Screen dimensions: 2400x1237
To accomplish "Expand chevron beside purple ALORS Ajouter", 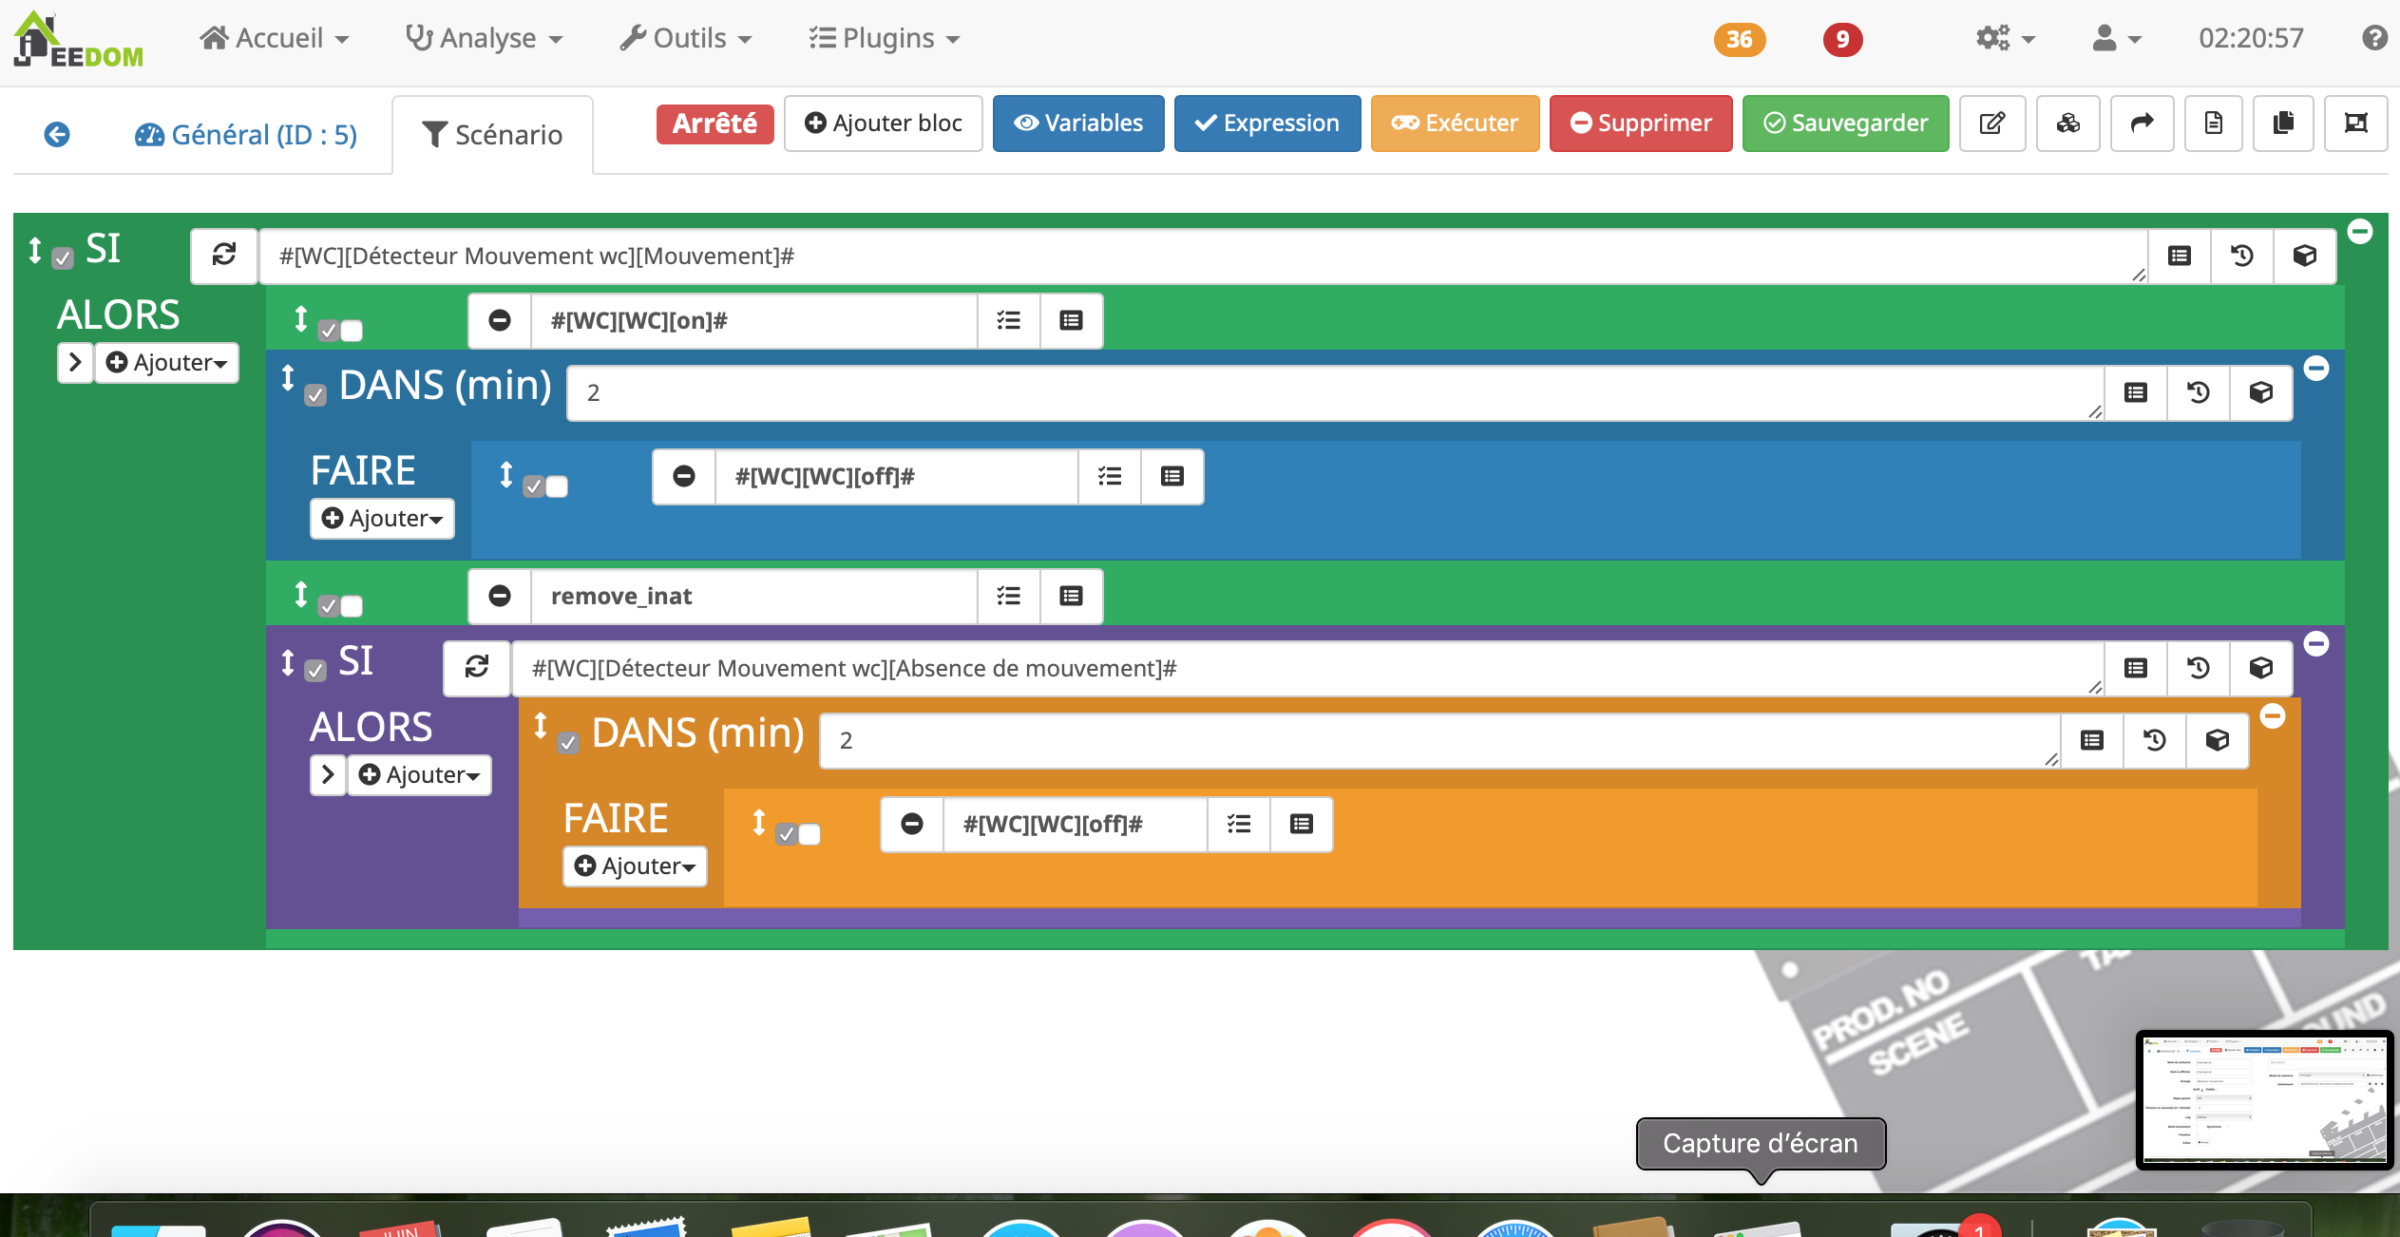I will [x=328, y=775].
